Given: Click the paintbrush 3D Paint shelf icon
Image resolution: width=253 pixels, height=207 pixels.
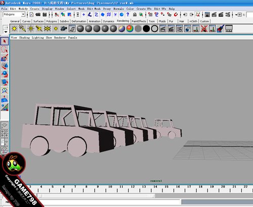Looking at the screenshot, I should point(221,28).
